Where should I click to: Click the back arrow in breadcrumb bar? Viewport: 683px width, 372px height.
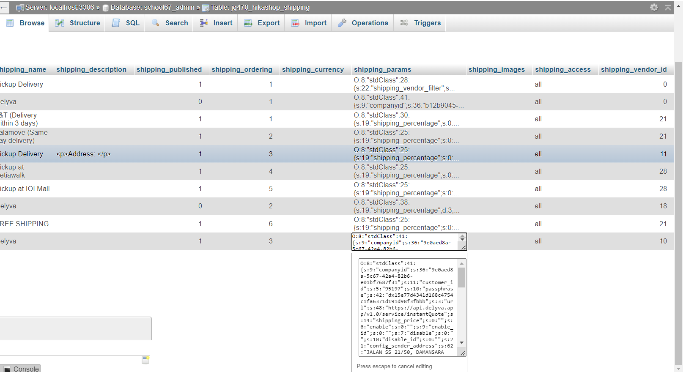point(4,8)
